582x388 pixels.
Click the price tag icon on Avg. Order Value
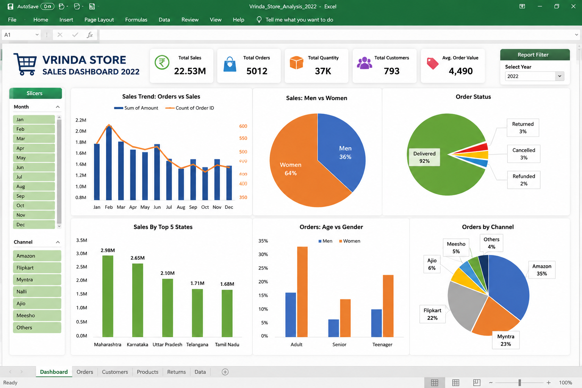(433, 63)
